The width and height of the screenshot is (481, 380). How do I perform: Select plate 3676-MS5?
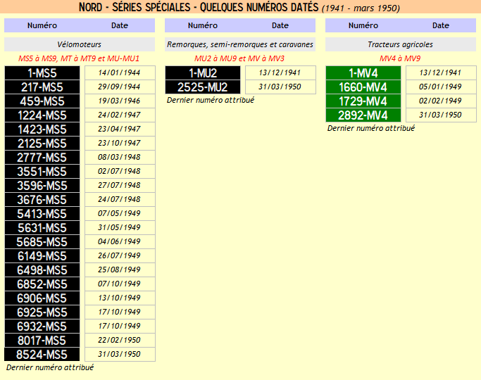tap(42, 200)
